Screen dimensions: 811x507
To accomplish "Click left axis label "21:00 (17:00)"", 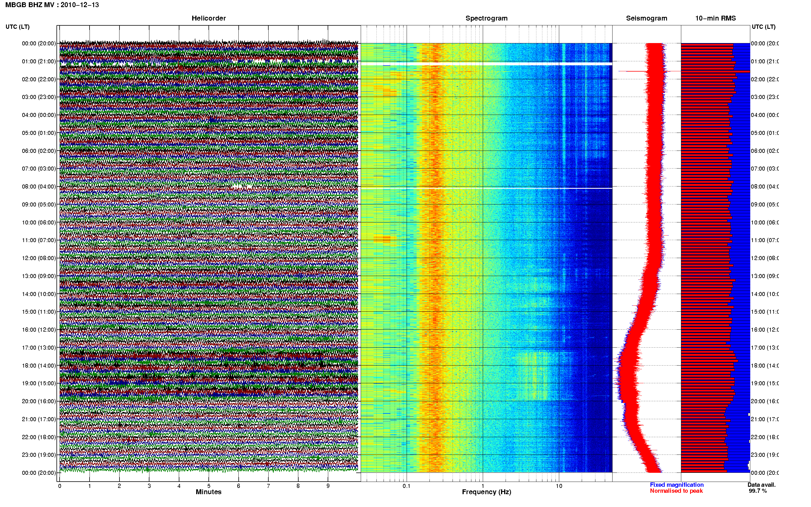I will 39,419.
